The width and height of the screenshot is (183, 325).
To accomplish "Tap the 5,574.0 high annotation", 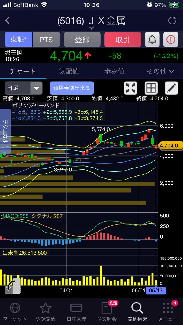I will 101,130.
